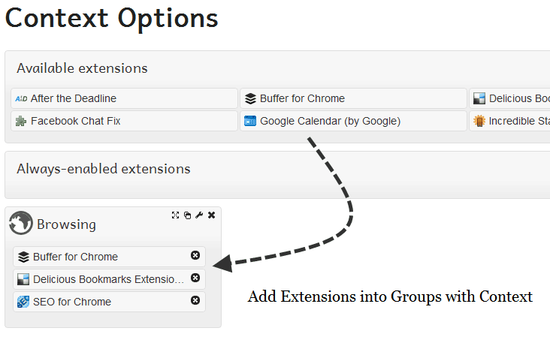Screen dimensions: 550x340
Task: Click the After the Deadline label
Action: click(x=74, y=98)
